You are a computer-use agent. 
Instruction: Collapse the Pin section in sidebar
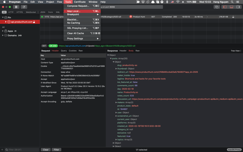click(x=3, y=17)
